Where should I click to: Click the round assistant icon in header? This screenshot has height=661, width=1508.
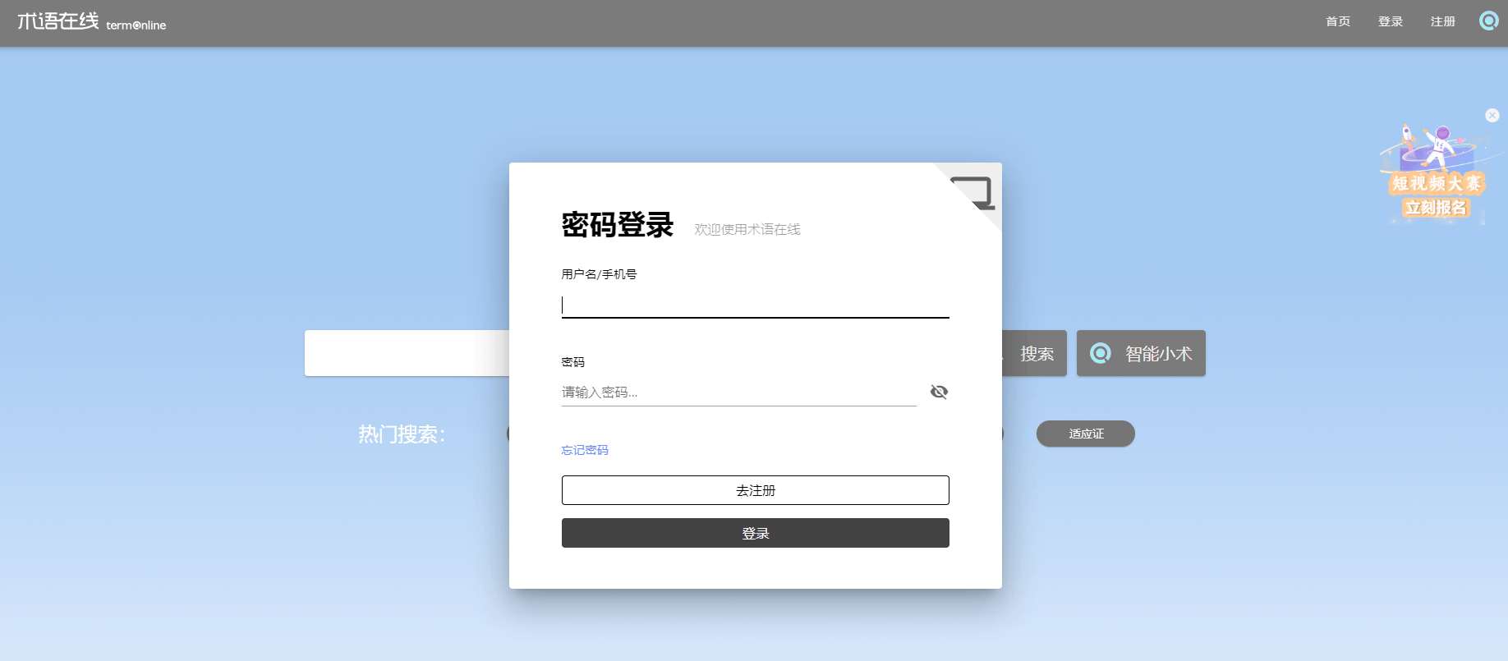click(1489, 21)
